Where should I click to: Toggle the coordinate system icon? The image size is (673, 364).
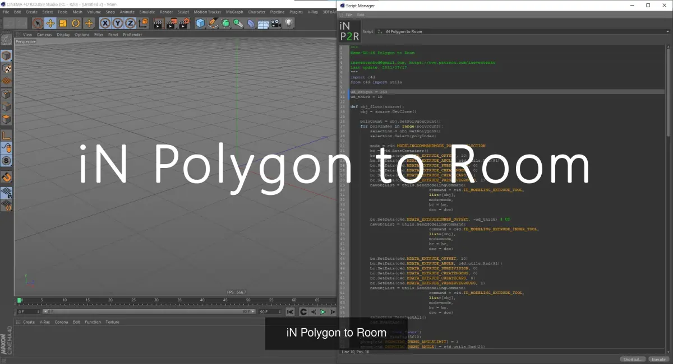pyautogui.click(x=143, y=23)
